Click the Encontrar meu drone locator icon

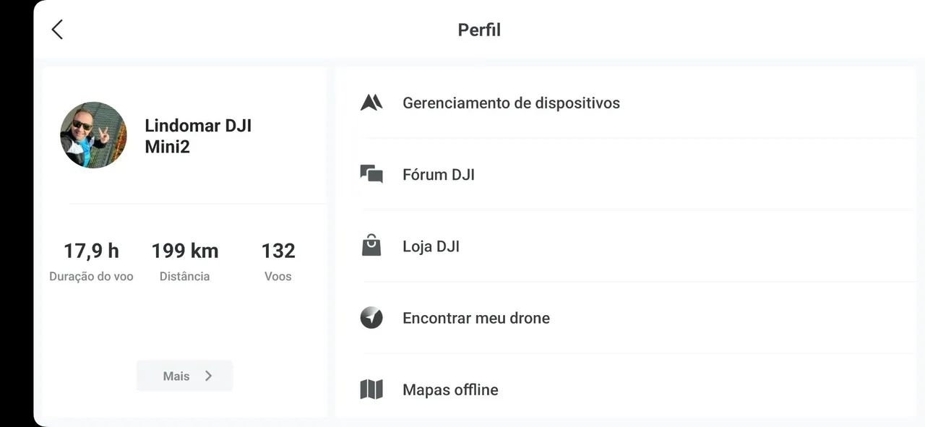pos(371,317)
